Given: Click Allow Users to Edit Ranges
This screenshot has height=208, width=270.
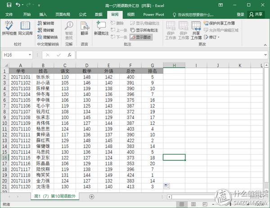Looking at the screenshot, I should (221, 30).
